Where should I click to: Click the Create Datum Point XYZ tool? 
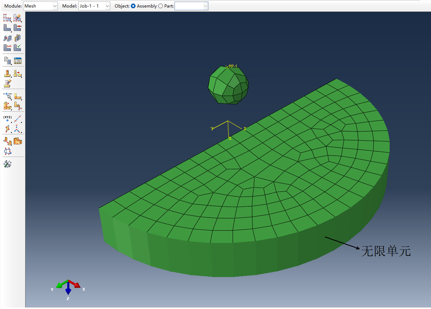(7, 119)
